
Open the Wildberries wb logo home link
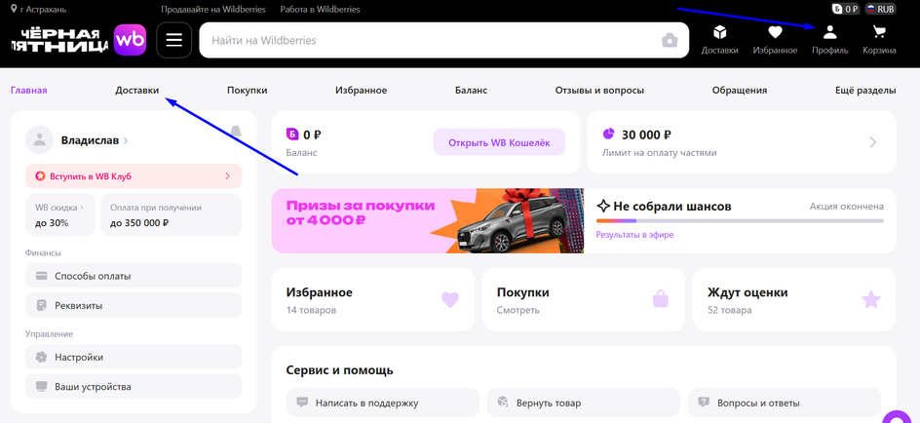(130, 40)
